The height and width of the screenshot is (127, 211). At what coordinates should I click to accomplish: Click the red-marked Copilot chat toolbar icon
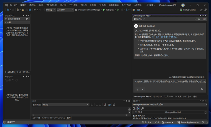[204, 19]
